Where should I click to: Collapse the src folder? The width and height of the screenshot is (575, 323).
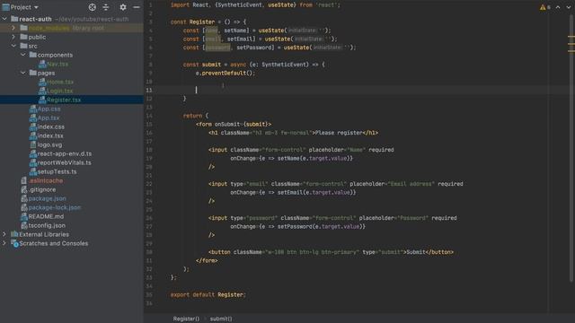click(13, 46)
